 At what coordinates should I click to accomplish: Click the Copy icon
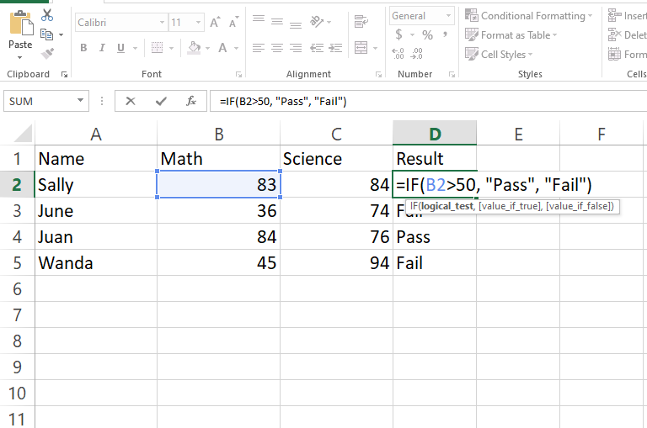tap(46, 34)
